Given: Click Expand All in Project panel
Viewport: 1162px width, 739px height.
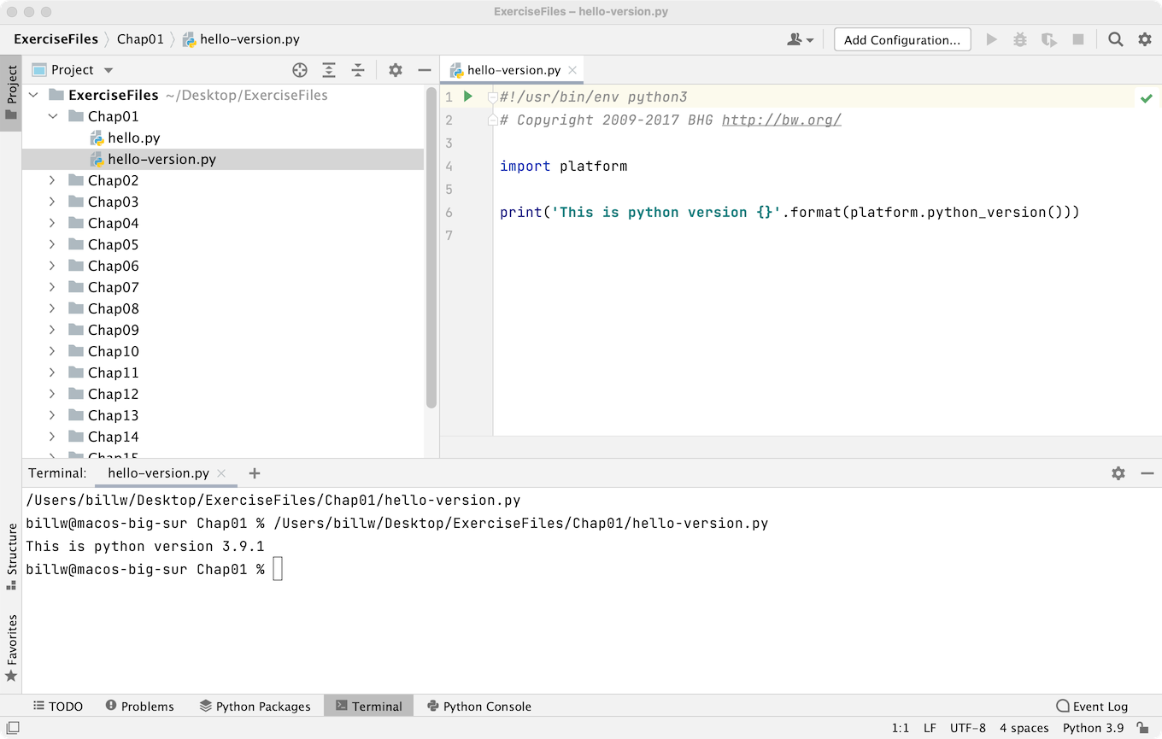Looking at the screenshot, I should [329, 70].
